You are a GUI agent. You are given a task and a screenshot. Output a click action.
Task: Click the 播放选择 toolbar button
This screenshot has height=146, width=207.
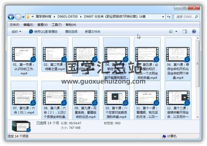click(x=71, y=31)
